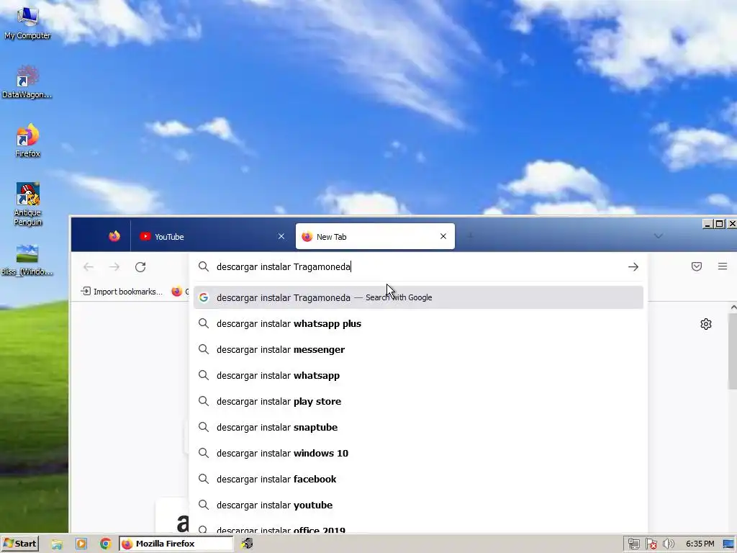This screenshot has height=553, width=737.
Task: Click the security alert tray icon
Action: pyautogui.click(x=651, y=544)
